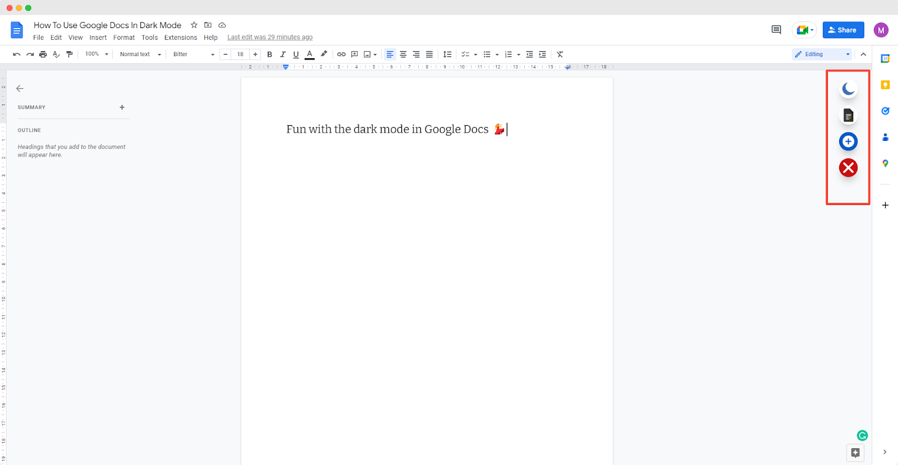Toggle dark mode with moon icon

pos(848,89)
